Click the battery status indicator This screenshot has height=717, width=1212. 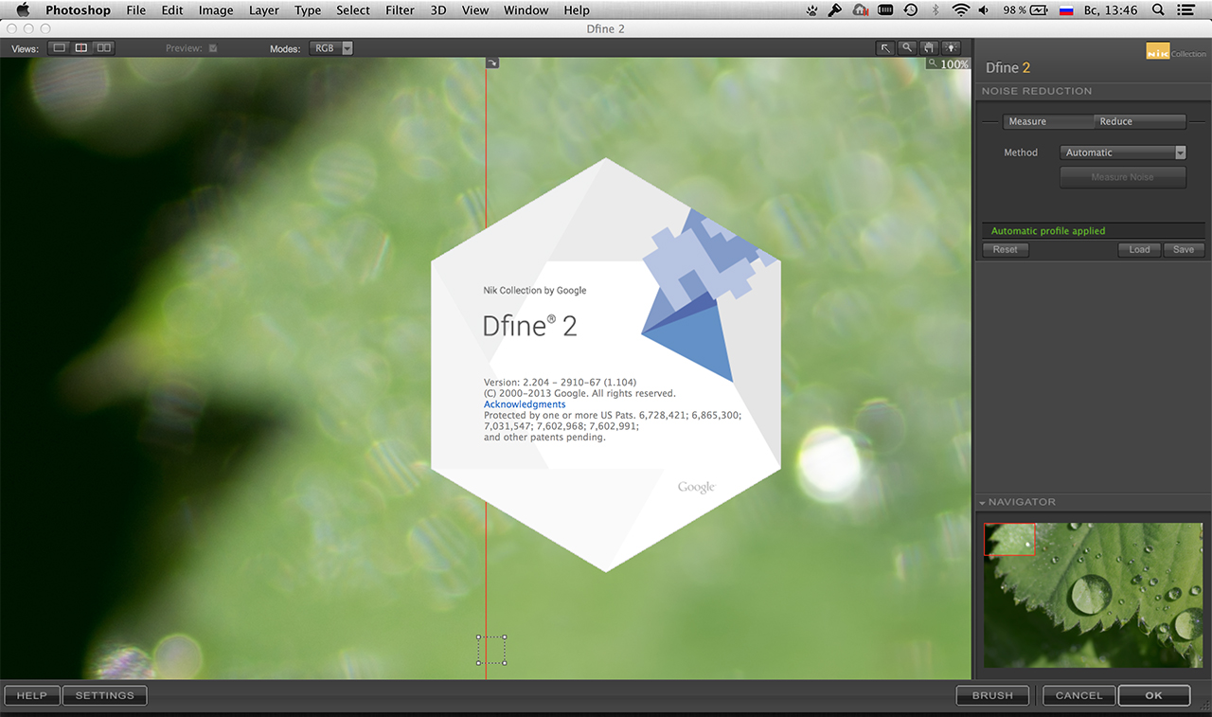click(1025, 10)
